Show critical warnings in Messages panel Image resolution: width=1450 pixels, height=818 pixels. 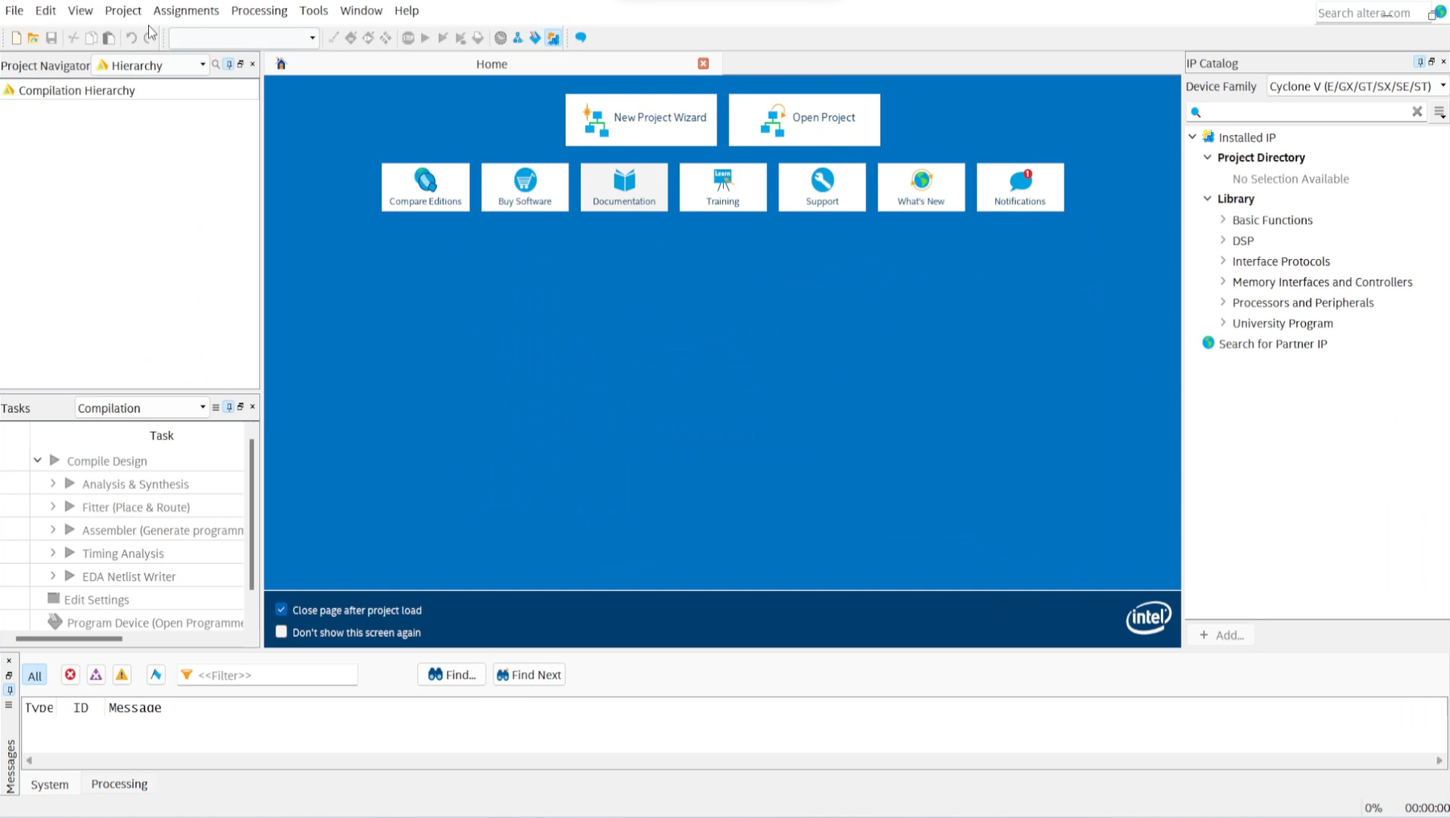(96, 675)
